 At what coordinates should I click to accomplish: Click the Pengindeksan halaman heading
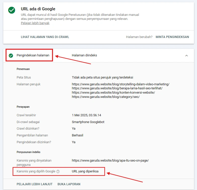click(x=33, y=55)
